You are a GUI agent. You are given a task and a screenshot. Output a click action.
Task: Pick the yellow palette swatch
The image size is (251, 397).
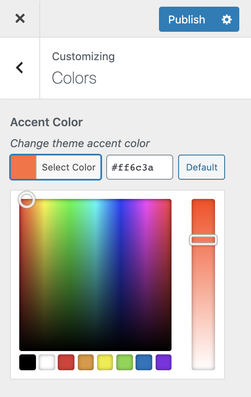(105, 362)
